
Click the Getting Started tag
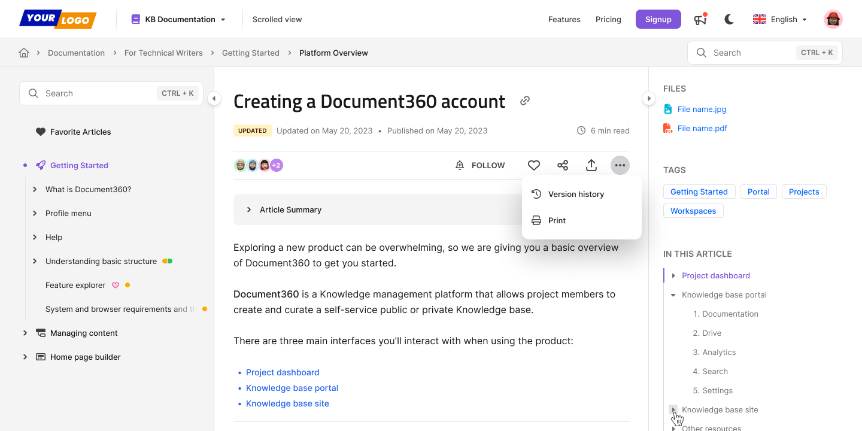pyautogui.click(x=699, y=192)
